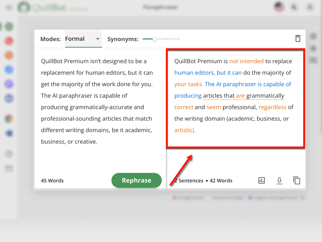Click the trash icon to delete text
The image size is (322, 242).
click(298, 39)
